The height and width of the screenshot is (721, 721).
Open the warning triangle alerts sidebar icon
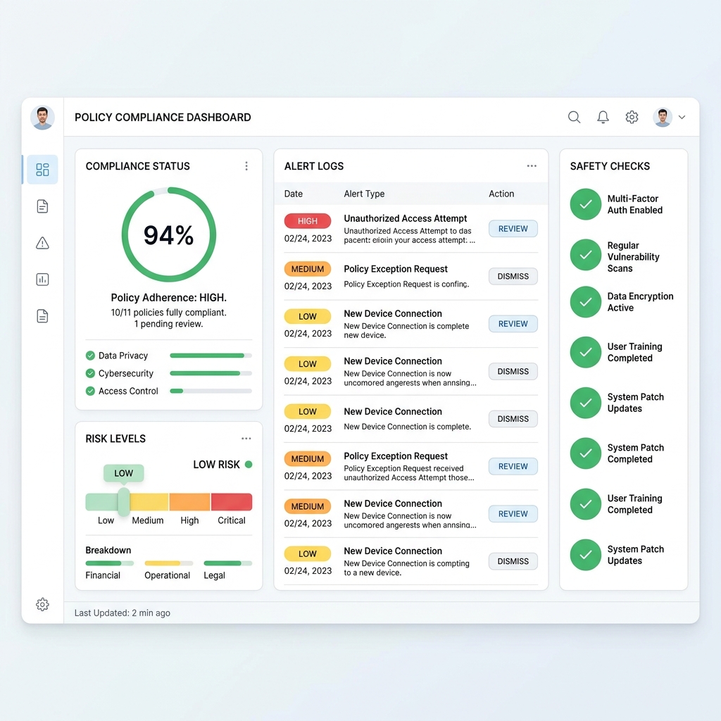click(42, 243)
